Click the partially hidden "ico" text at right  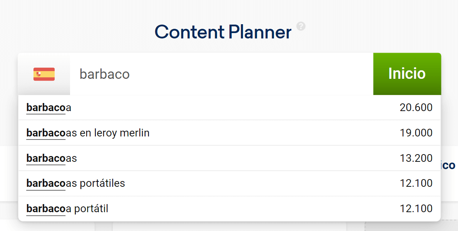(x=449, y=165)
